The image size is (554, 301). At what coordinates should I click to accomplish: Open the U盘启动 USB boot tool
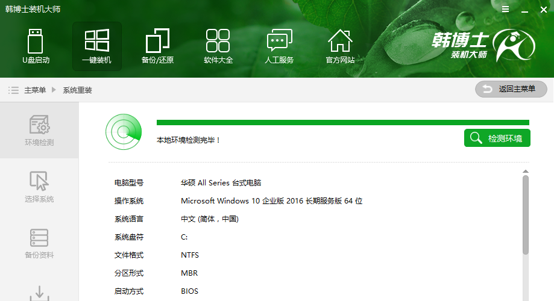36,46
